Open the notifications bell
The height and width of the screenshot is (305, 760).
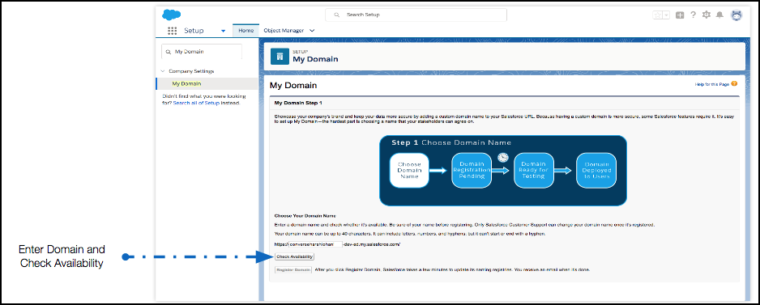pos(719,15)
